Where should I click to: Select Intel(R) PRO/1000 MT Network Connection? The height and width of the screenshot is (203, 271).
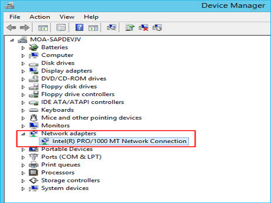(119, 141)
